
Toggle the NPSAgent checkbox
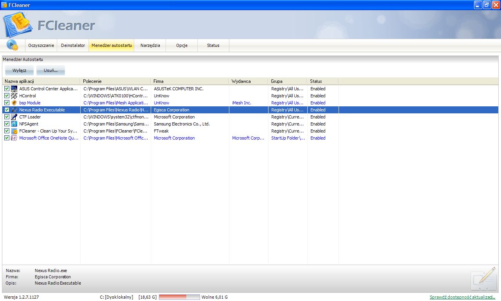click(7, 124)
